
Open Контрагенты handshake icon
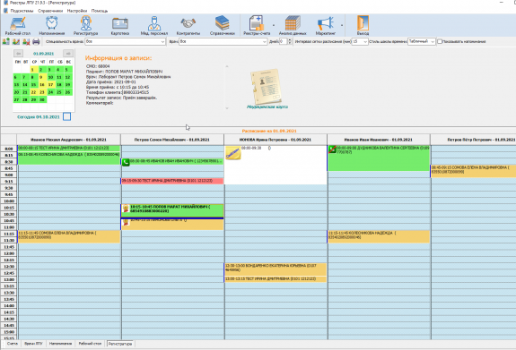point(188,26)
